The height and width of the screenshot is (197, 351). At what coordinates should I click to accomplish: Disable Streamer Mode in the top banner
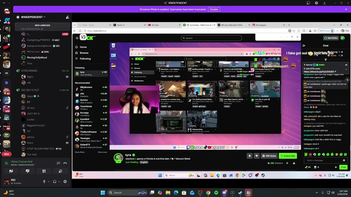[214, 9]
